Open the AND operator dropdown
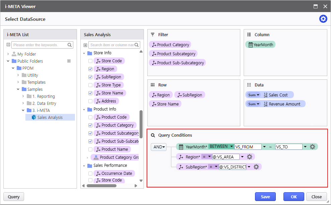Viewport: 331px width, 205px height. click(158, 147)
